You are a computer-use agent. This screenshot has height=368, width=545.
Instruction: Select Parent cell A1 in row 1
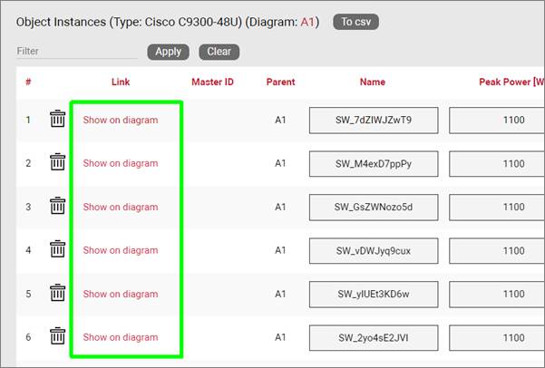coord(280,120)
